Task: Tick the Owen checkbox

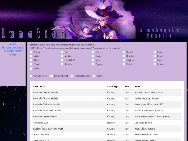Action: pyautogui.click(x=93, y=56)
